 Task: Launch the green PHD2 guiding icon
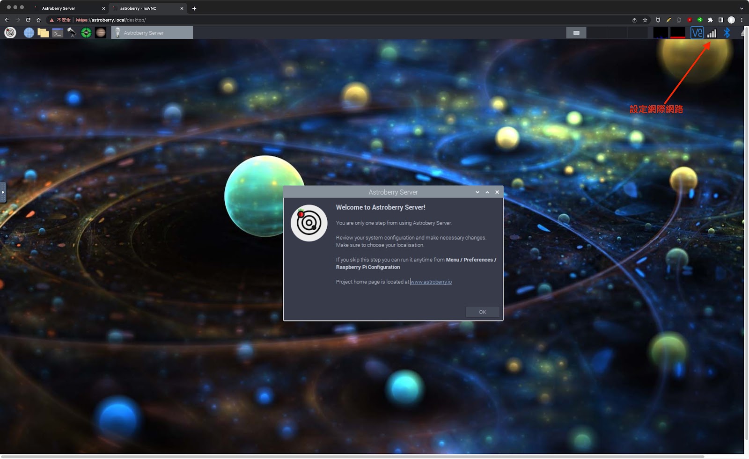[86, 33]
